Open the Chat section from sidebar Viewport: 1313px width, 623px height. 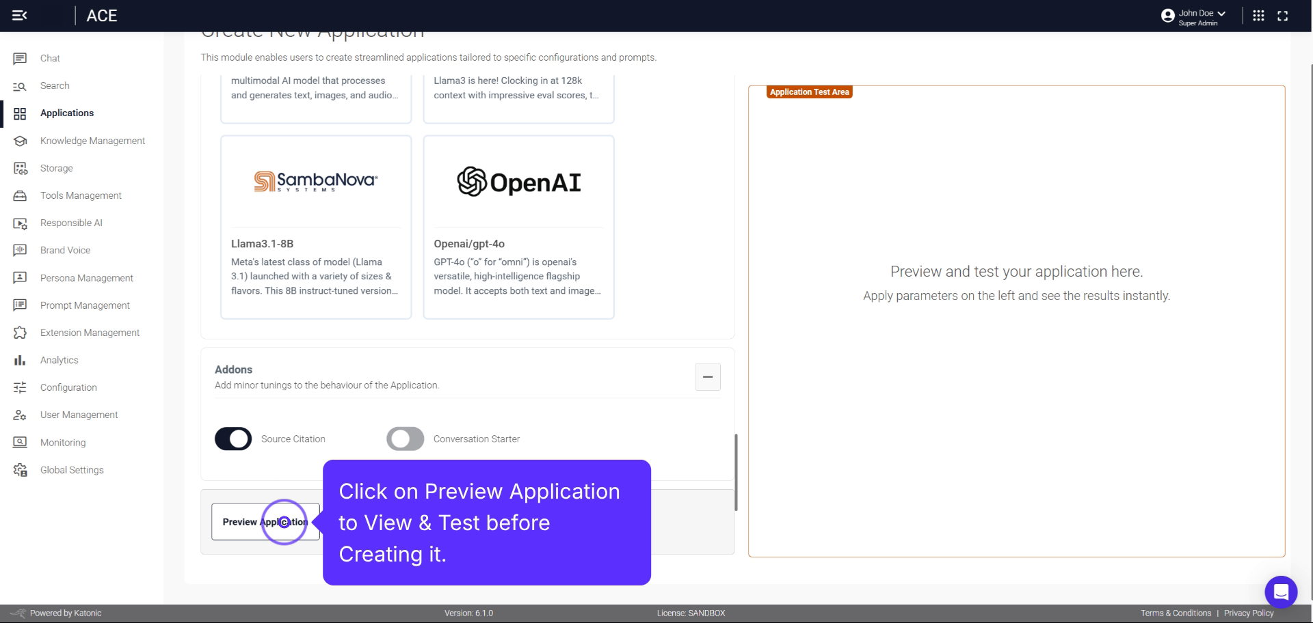coord(49,58)
